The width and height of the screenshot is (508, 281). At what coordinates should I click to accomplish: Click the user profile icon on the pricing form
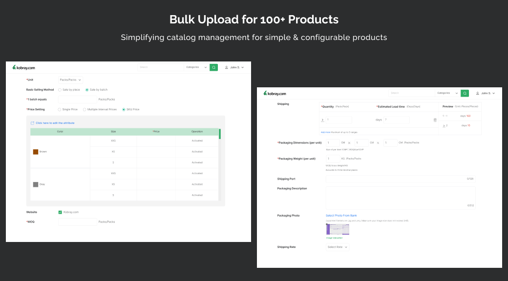coord(227,67)
